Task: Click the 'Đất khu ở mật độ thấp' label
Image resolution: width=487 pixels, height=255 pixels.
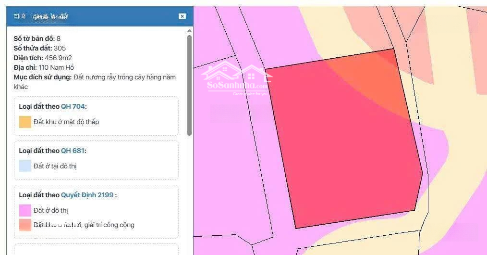Action: [x=66, y=122]
